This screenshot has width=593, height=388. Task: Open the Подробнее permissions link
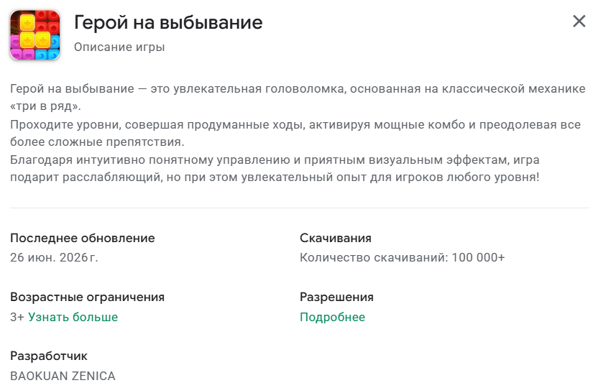pyautogui.click(x=332, y=317)
